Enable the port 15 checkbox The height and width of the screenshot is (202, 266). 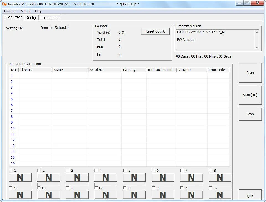pos(182,188)
